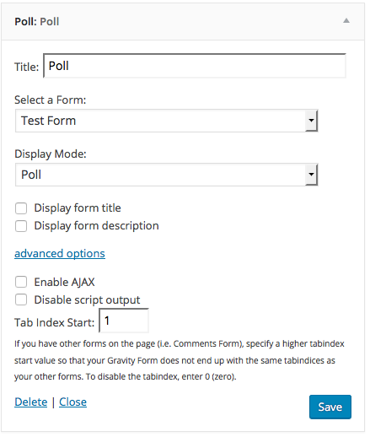Check the Display form description checkbox
370x437 pixels.
[21, 226]
